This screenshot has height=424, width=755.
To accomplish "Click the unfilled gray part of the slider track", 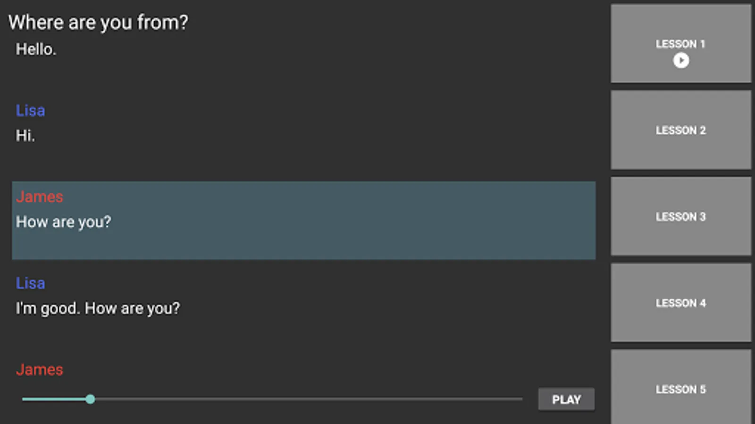I will 307,399.
